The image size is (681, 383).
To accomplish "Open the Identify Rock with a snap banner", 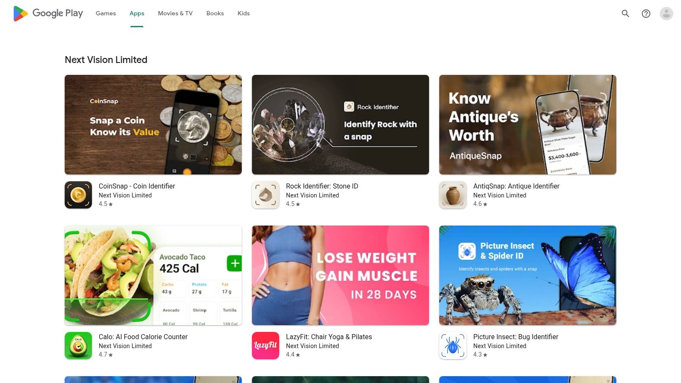I will 340,125.
